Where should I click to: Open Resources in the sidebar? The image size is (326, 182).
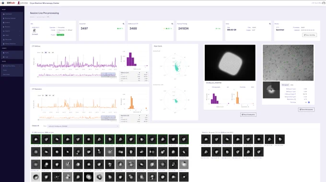[12, 39]
